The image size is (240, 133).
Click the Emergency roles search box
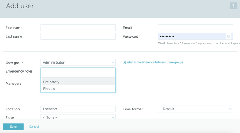pyautogui.click(x=78, y=73)
